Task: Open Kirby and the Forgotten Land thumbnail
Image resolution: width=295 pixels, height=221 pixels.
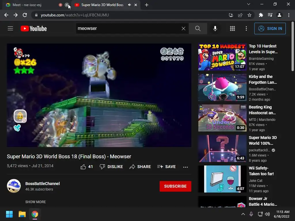Action: [x=222, y=87]
